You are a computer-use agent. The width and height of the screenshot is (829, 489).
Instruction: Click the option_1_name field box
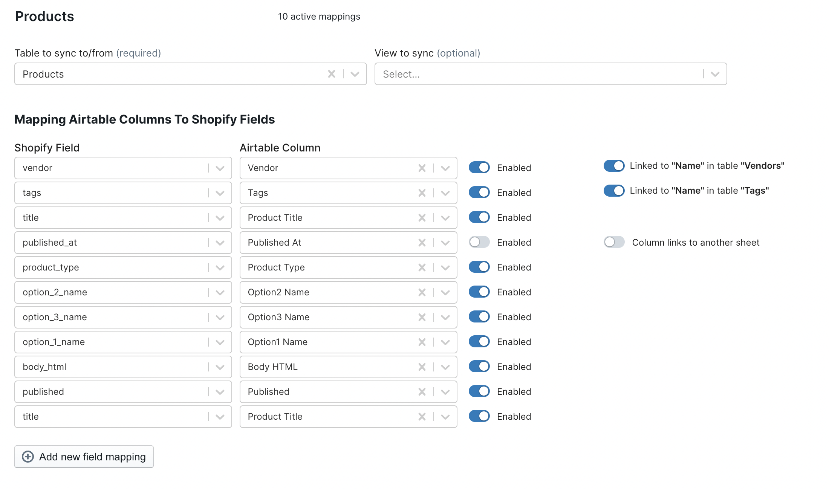point(113,342)
